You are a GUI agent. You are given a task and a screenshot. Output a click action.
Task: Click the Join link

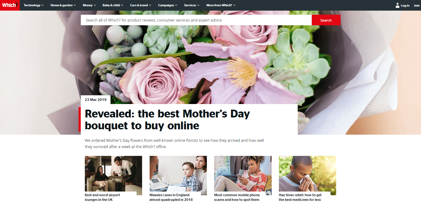pos(417,5)
